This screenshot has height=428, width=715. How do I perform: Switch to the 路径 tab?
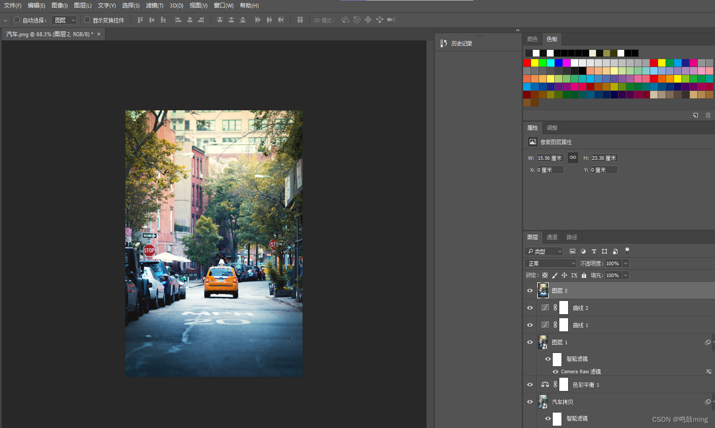click(x=572, y=237)
